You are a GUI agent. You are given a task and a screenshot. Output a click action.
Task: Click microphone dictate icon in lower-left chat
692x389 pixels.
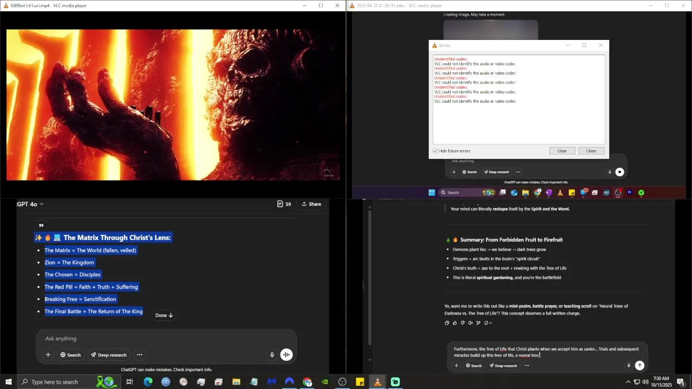point(272,355)
